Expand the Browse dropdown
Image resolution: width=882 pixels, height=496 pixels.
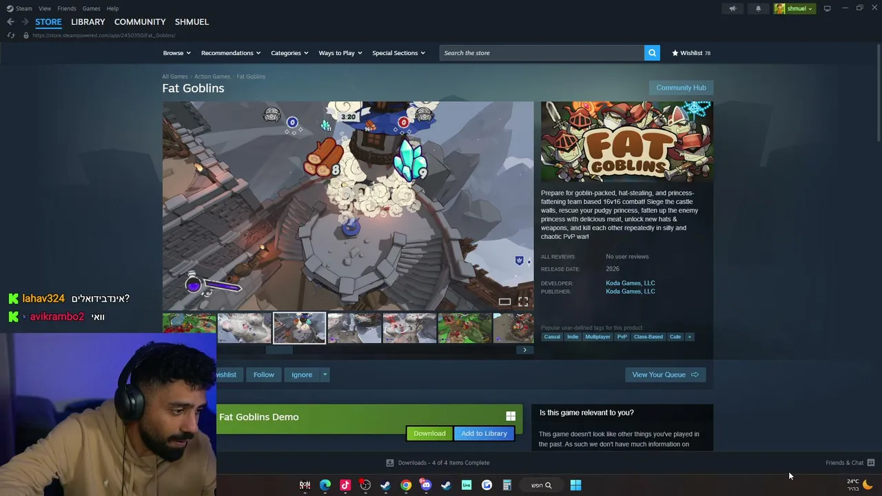pyautogui.click(x=177, y=53)
